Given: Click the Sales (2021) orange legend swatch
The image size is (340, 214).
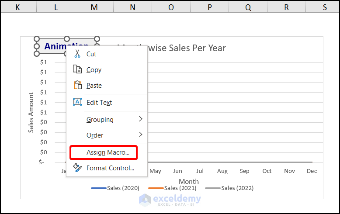Looking at the screenshot, I should click(156, 188).
